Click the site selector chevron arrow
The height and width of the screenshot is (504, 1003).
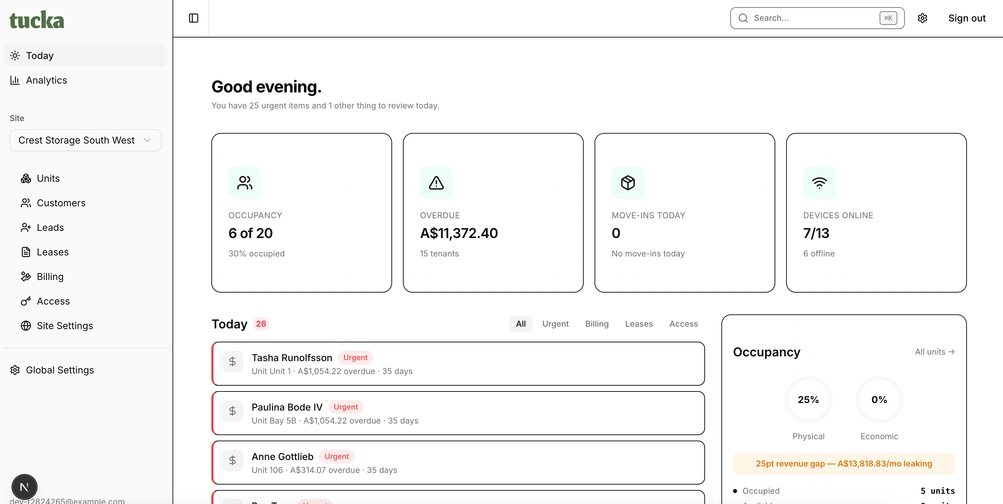tap(147, 140)
